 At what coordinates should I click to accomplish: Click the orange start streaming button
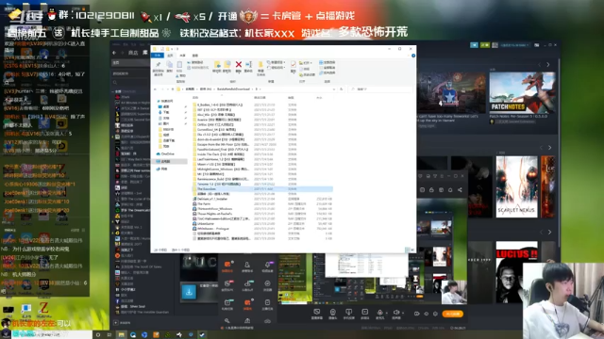coord(453,314)
